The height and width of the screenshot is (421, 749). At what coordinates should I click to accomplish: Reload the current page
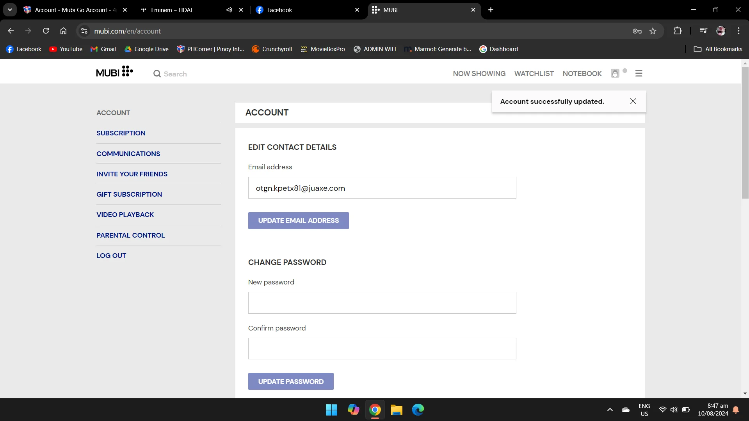[x=46, y=31]
